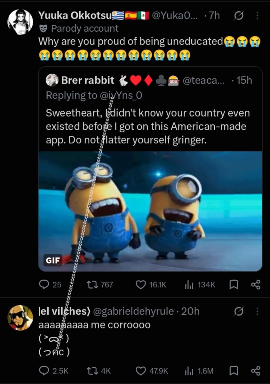Play the laughing Minions GIF
The image size is (270, 384).
click(x=150, y=211)
